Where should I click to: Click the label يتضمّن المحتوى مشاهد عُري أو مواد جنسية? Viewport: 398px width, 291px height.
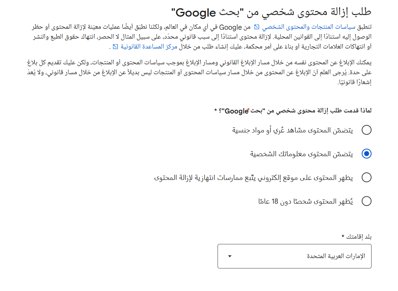pyautogui.click(x=293, y=130)
